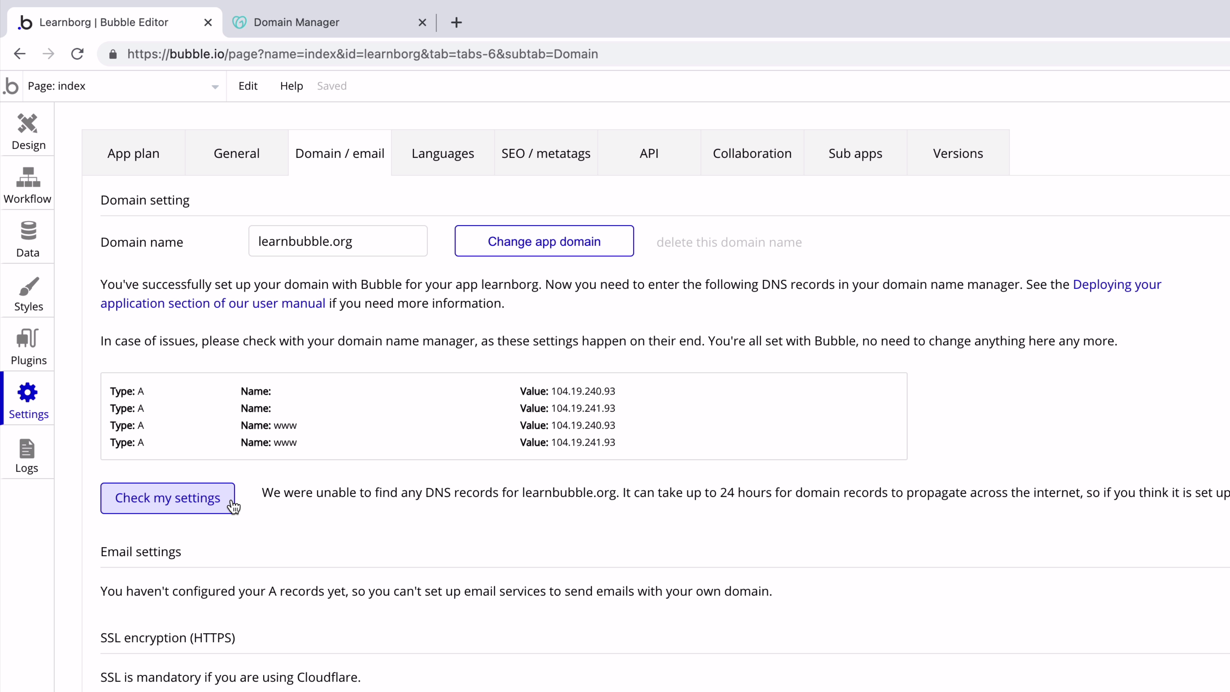Image resolution: width=1230 pixels, height=692 pixels.
Task: Click the Change app domain button
Action: click(x=544, y=241)
